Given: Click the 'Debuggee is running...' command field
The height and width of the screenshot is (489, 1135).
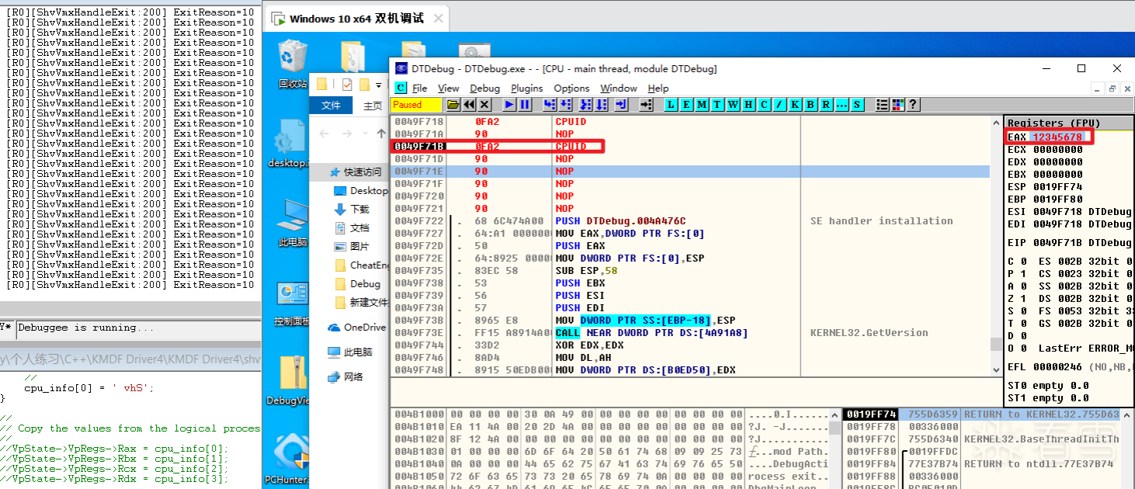Looking at the screenshot, I should [138, 328].
